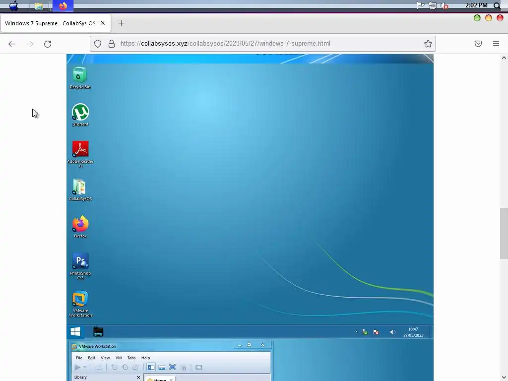The height and width of the screenshot is (381, 508).
Task: Click the µTorrent desktop icon
Action: (x=80, y=115)
